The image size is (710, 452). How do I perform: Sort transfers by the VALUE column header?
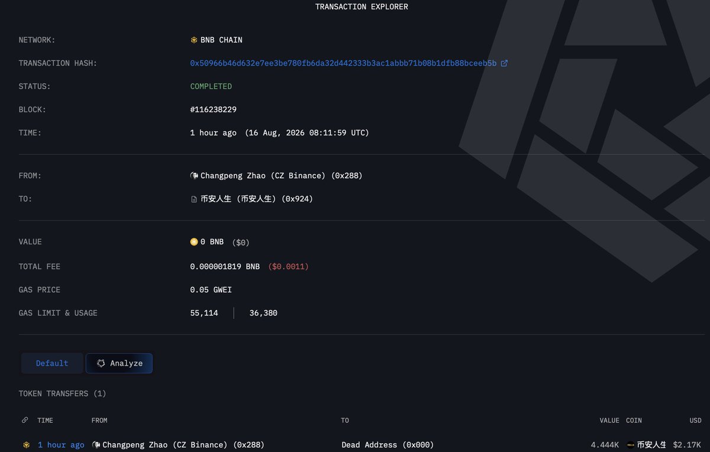click(x=609, y=421)
